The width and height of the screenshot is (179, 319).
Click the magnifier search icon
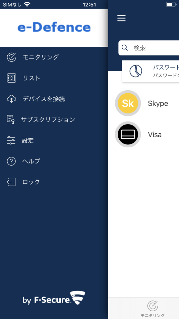tap(125, 48)
